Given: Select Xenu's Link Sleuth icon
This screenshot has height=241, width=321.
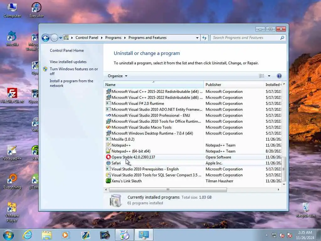Looking at the screenshot, I should click(108, 181).
